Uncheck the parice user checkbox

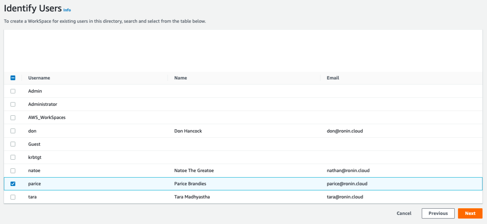tap(13, 184)
